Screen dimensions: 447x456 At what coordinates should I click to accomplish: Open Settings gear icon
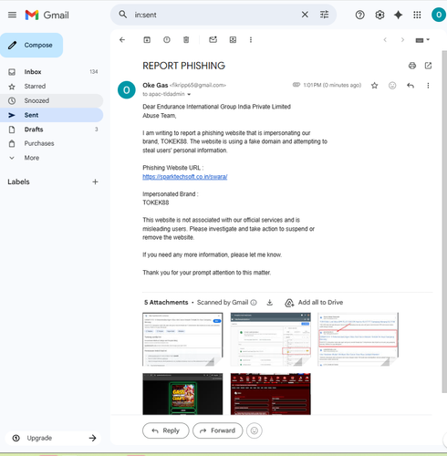(379, 15)
